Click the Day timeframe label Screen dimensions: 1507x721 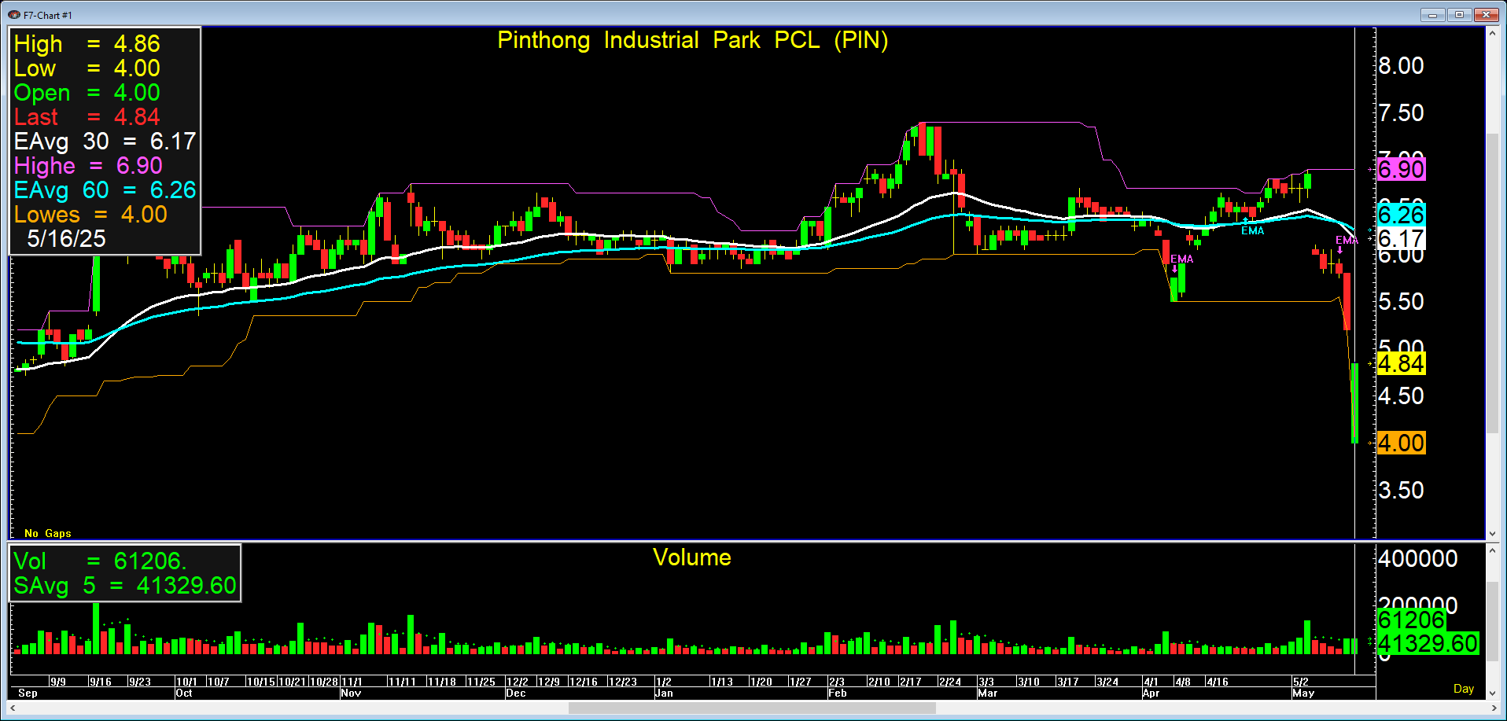click(1463, 689)
